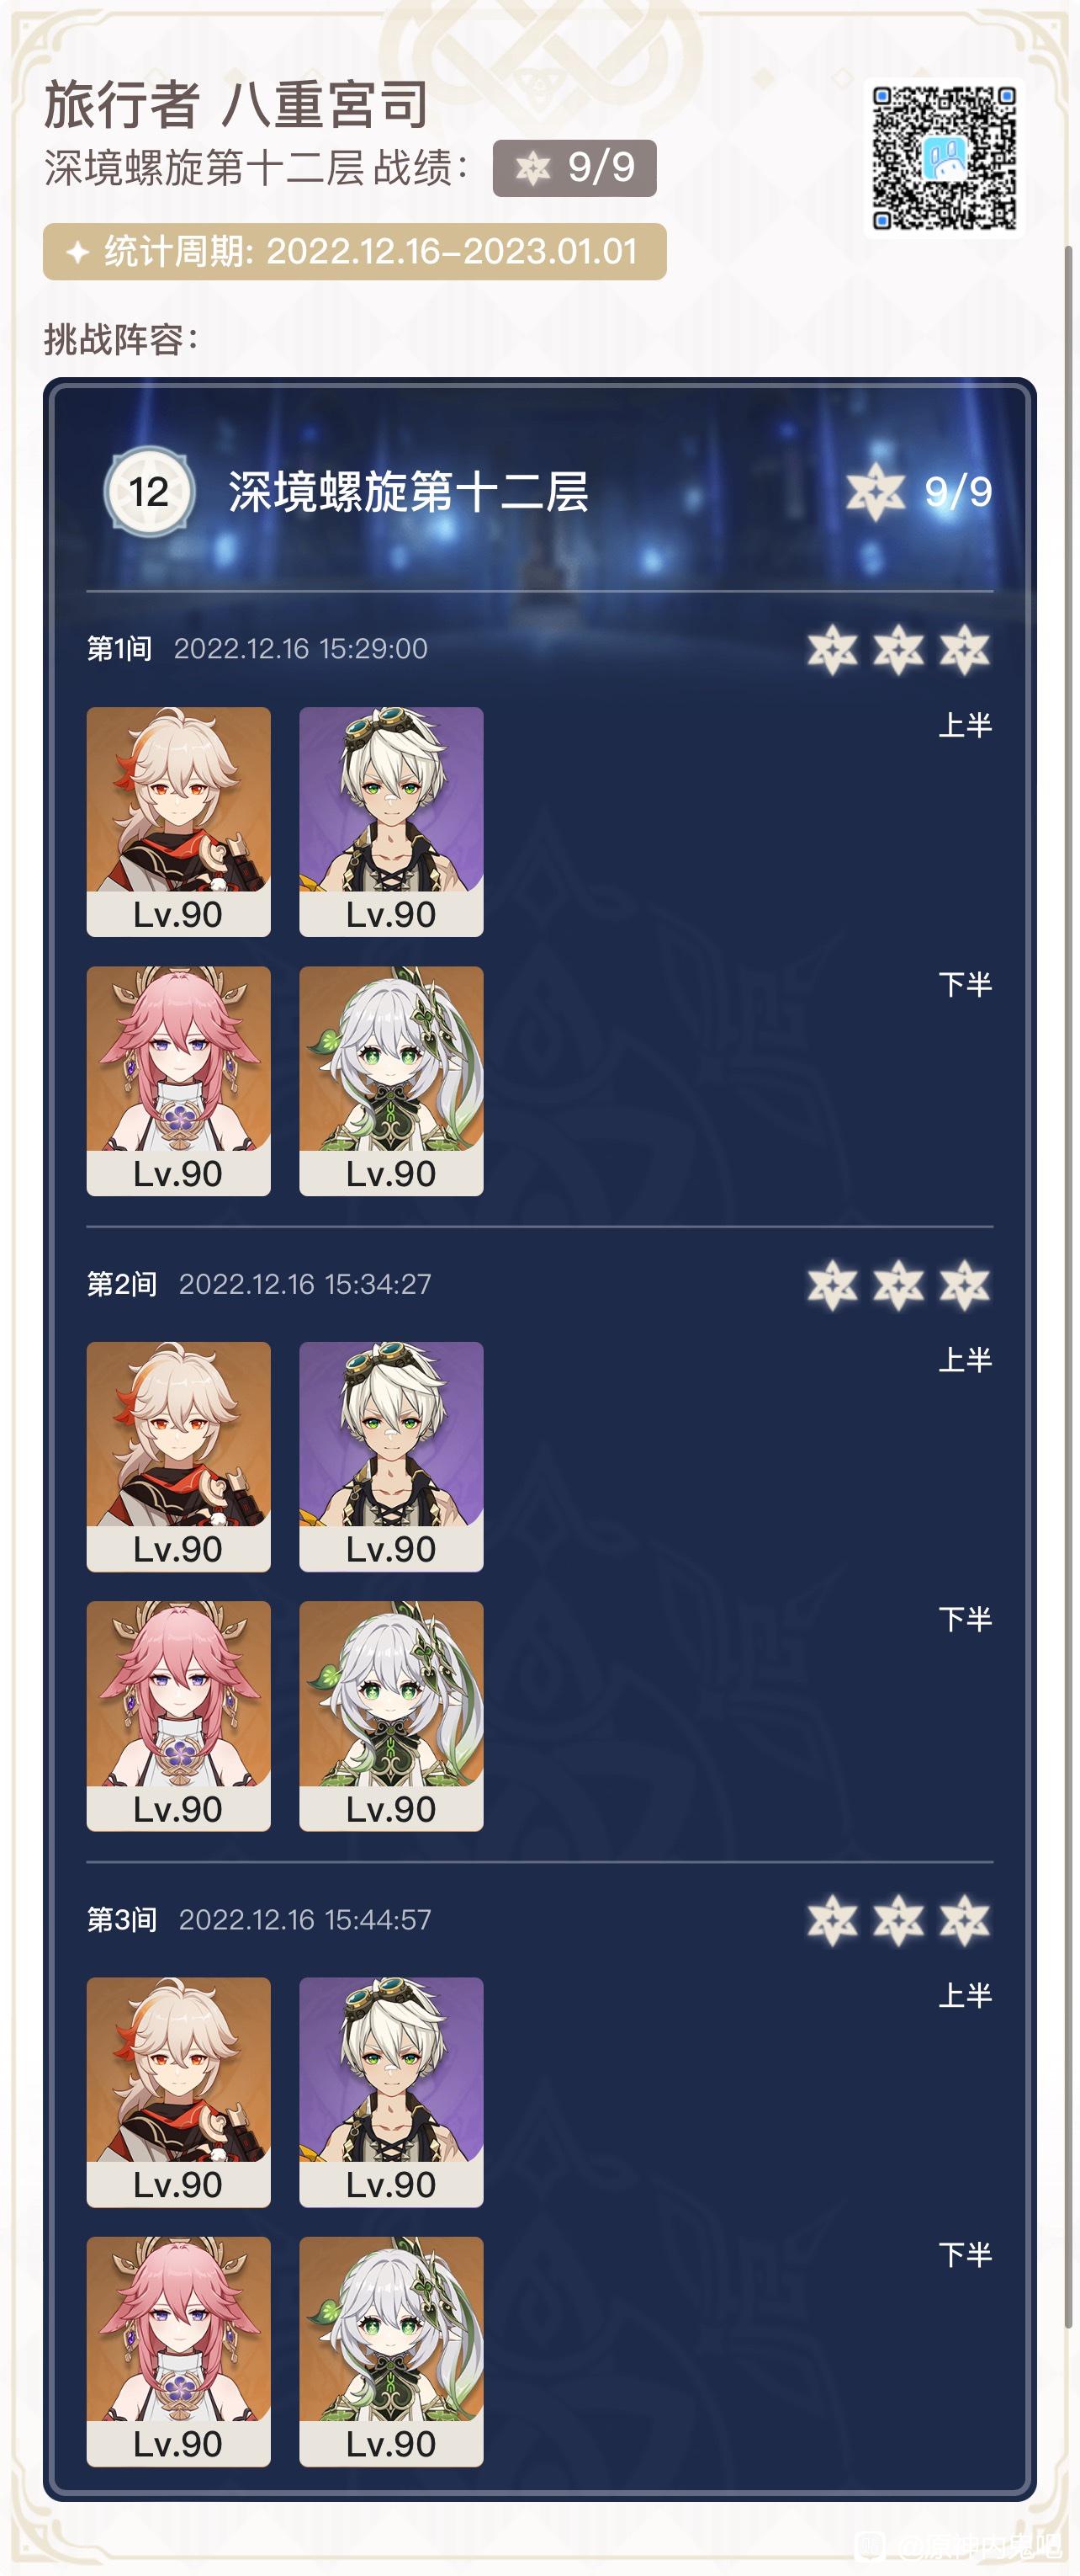1080x2576 pixels.
Task: Click the large star icon in floor header
Action: coord(876,491)
